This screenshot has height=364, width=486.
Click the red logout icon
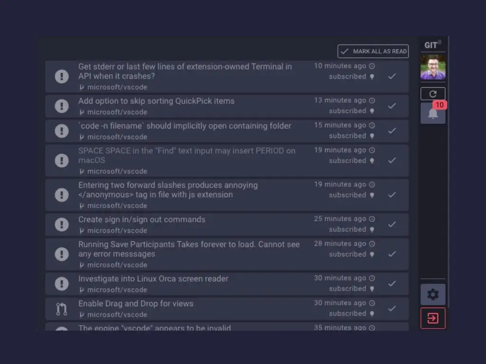[433, 318]
